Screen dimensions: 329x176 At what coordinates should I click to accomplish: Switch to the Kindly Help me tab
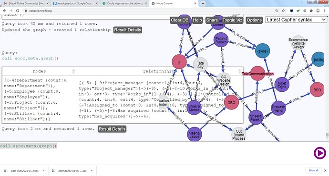pos(124,3)
